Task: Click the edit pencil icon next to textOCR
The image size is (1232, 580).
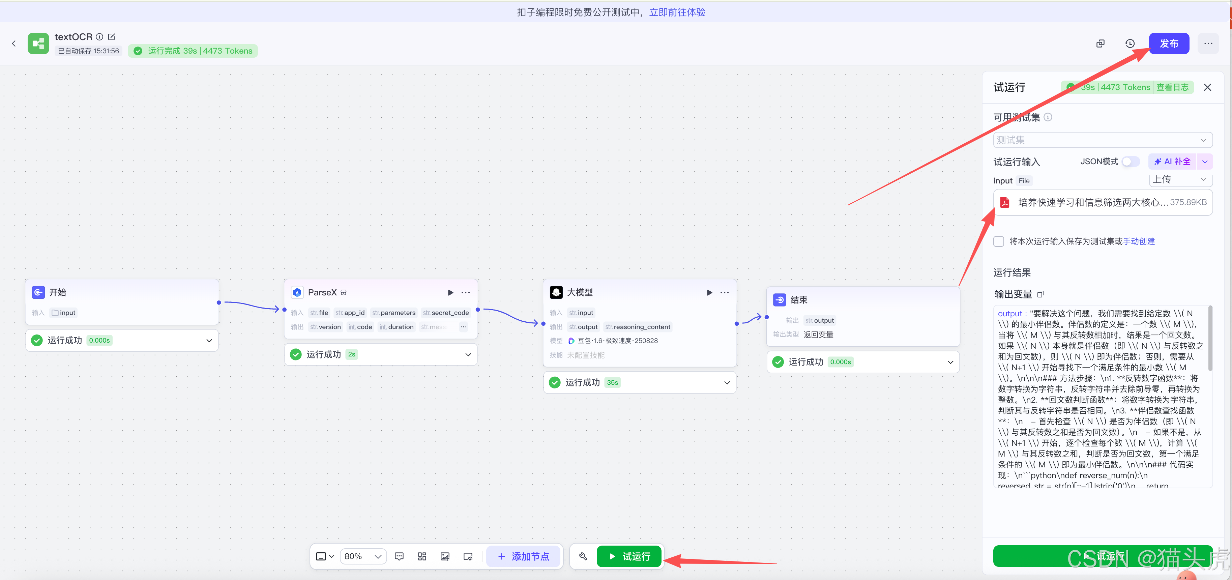Action: [112, 37]
